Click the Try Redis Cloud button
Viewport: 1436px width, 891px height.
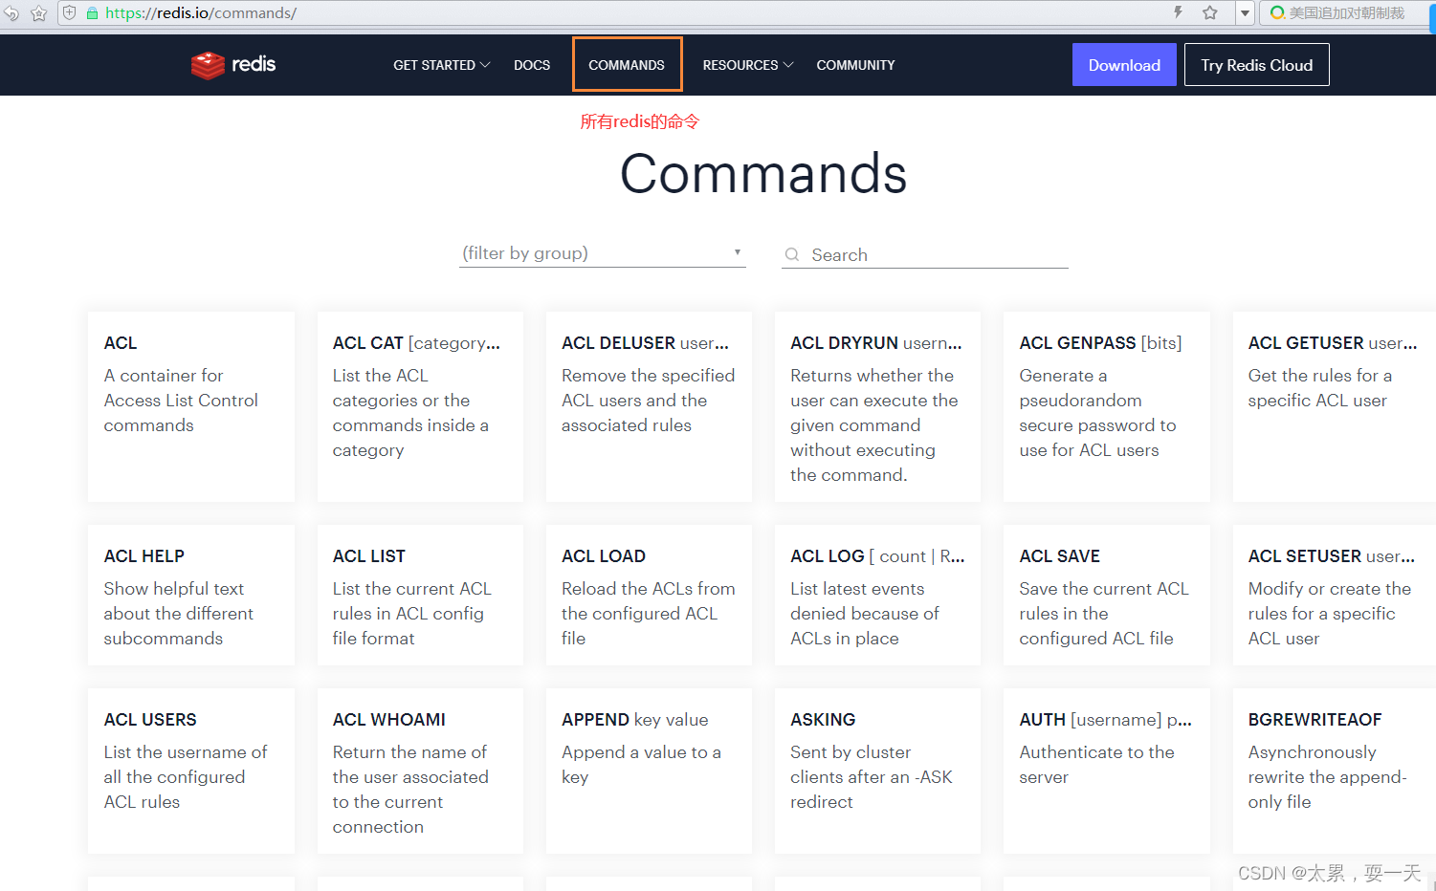(x=1256, y=65)
